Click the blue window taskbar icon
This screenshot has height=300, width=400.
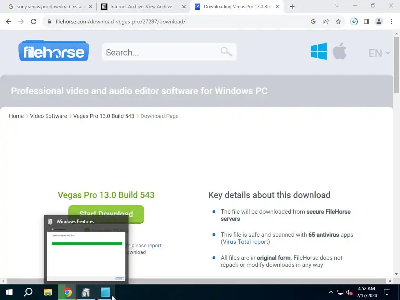(x=105, y=292)
